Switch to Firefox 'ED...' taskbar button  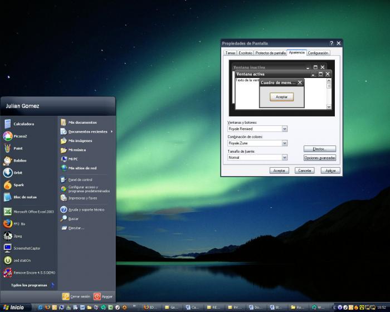(151, 308)
